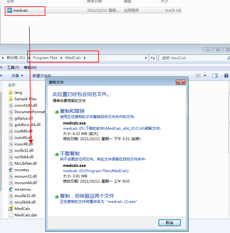
Task: Select the MedCalc help file icon
Action: coord(11,209)
